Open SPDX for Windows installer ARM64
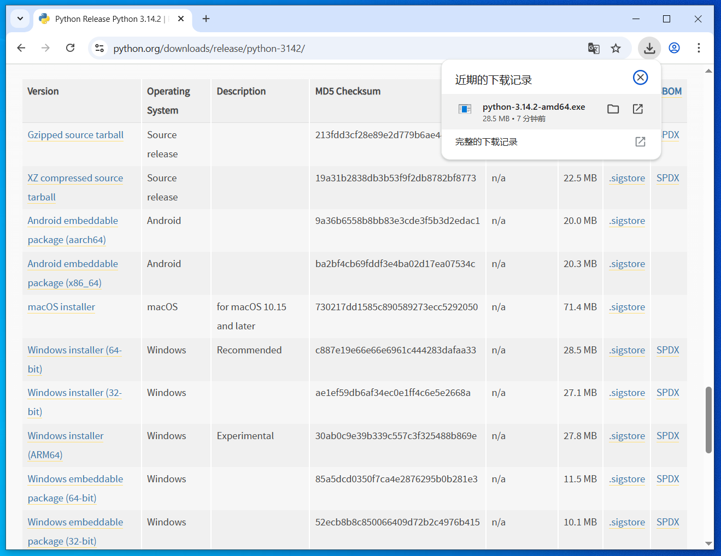Image resolution: width=721 pixels, height=556 pixels. click(x=668, y=436)
